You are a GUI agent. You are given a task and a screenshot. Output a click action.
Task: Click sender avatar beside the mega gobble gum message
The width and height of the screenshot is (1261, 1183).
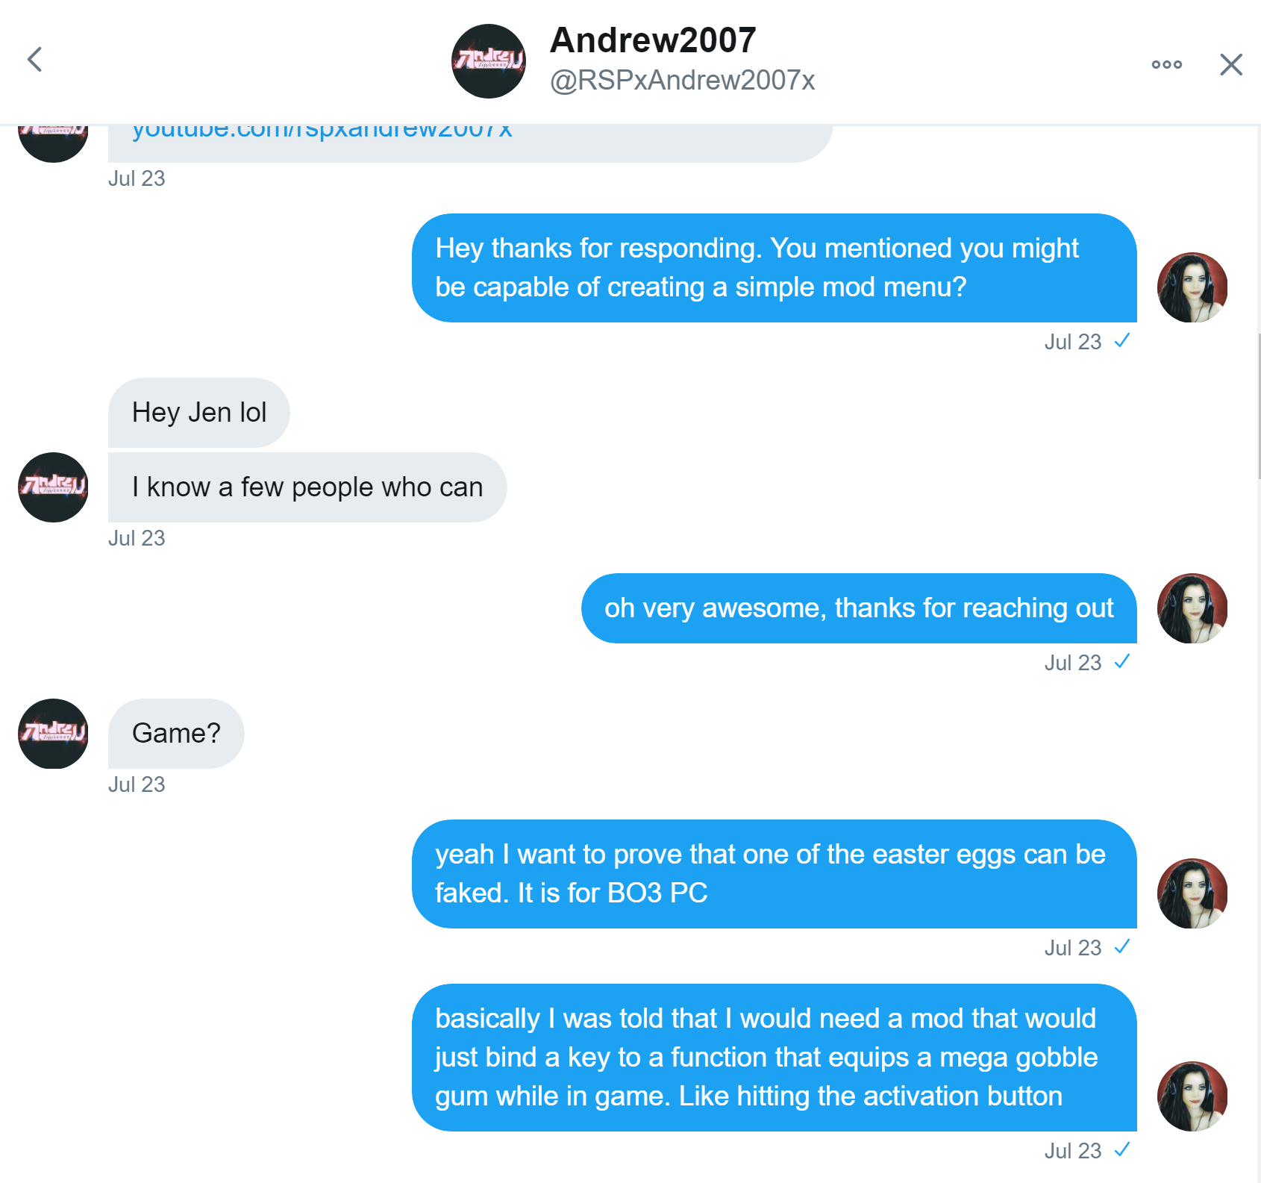pyautogui.click(x=1192, y=1096)
